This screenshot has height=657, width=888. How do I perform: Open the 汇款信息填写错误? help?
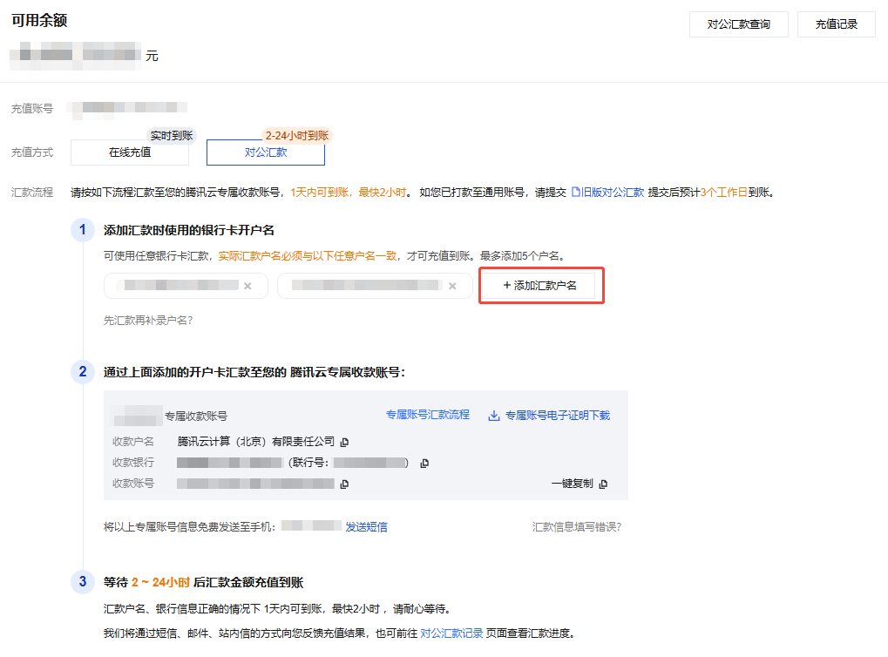point(576,526)
